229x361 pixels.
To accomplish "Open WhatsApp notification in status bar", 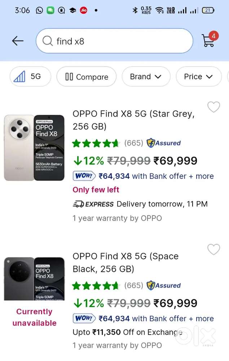I will (x=39, y=10).
